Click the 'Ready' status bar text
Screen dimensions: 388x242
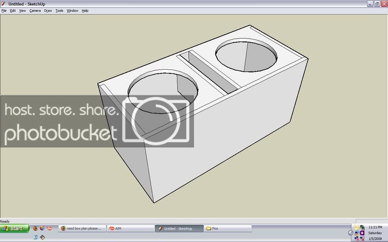(5, 222)
